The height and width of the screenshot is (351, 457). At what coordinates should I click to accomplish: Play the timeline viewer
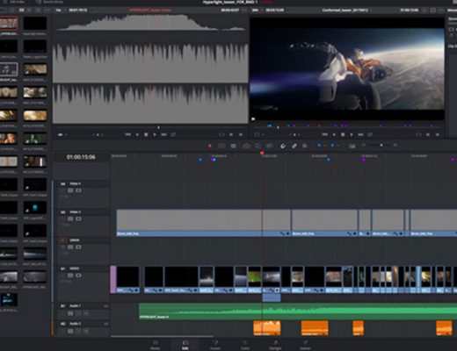(x=352, y=134)
